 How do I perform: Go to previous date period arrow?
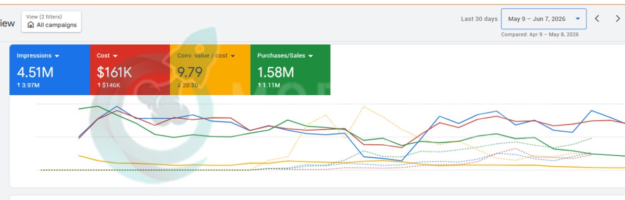pos(597,19)
